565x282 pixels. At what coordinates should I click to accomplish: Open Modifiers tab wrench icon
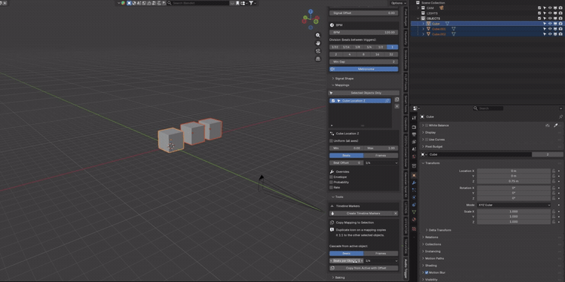413,183
